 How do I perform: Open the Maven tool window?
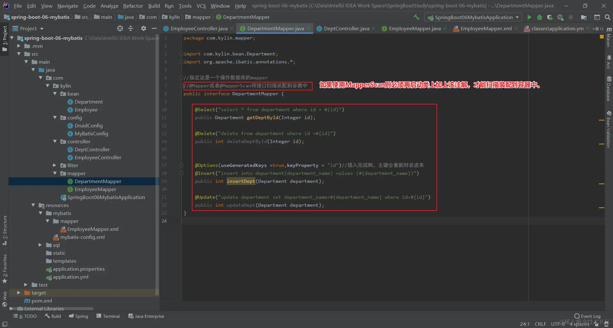pos(609,38)
